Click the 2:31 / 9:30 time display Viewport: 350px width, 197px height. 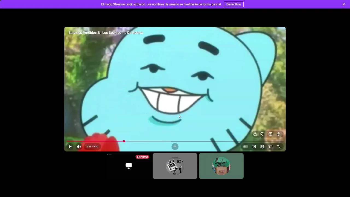click(x=92, y=147)
